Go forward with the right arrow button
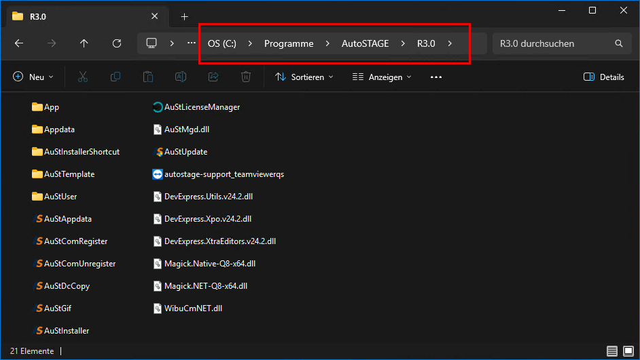Image resolution: width=640 pixels, height=360 pixels. point(52,43)
